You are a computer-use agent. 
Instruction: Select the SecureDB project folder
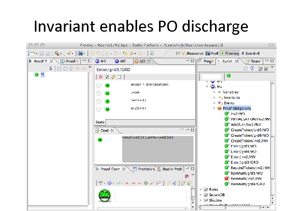pyautogui.click(x=214, y=195)
